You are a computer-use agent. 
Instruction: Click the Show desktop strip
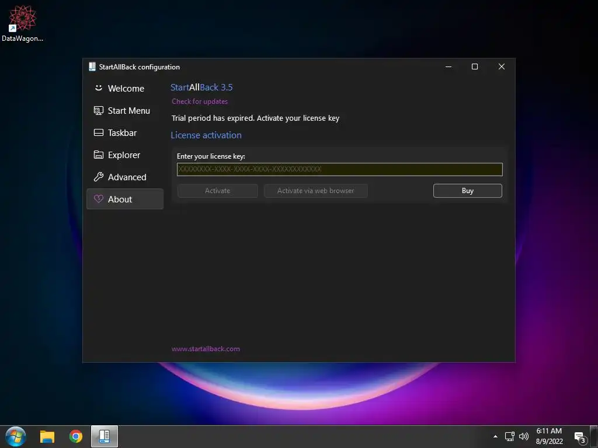[594, 436]
